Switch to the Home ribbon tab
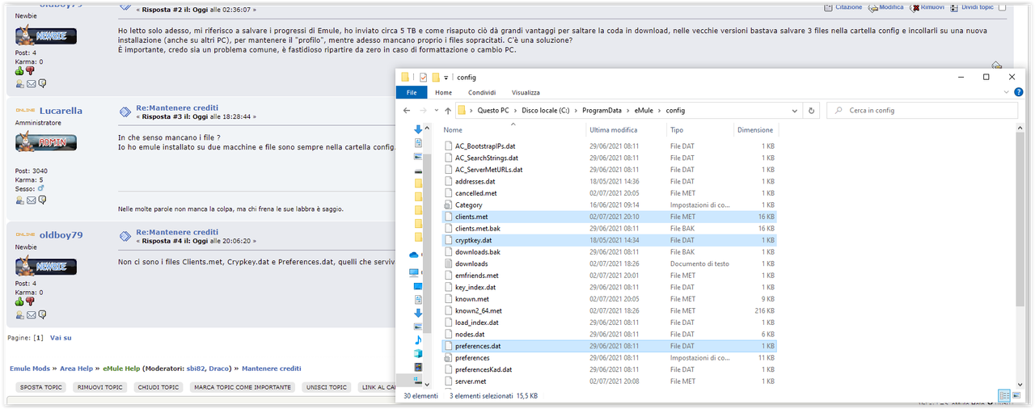Image resolution: width=1035 pixels, height=409 pixels. coord(443,92)
